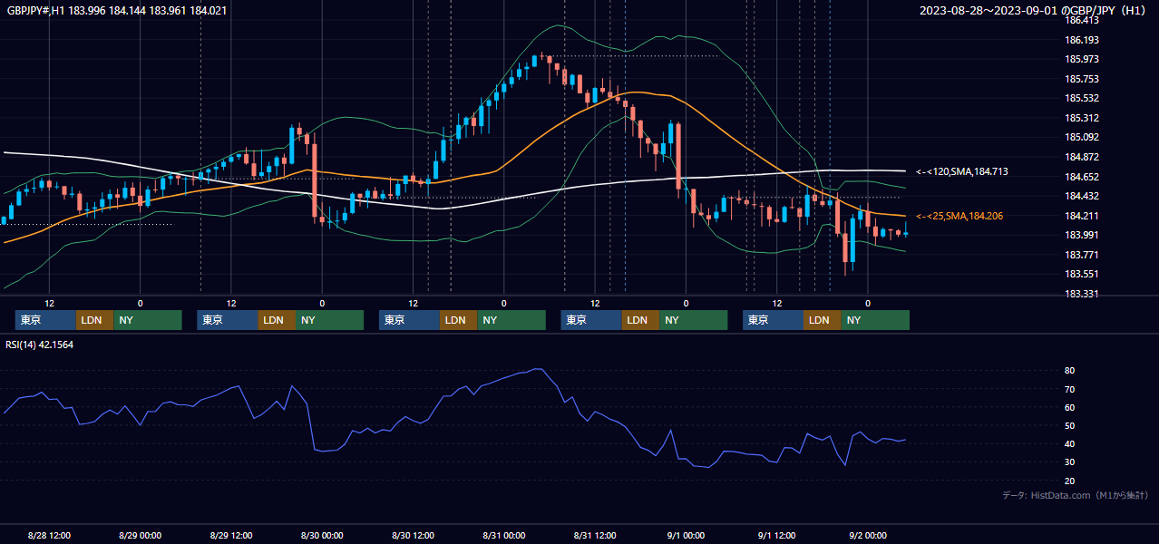Screen dimensions: 1159x544
Task: Click price axis value 185.532
Action: click(x=1082, y=98)
